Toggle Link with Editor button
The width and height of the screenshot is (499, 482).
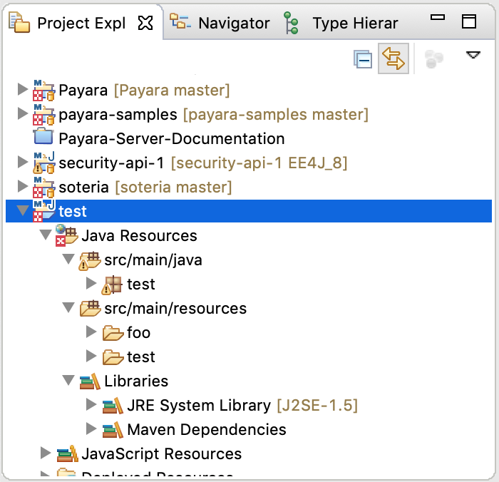pos(393,59)
